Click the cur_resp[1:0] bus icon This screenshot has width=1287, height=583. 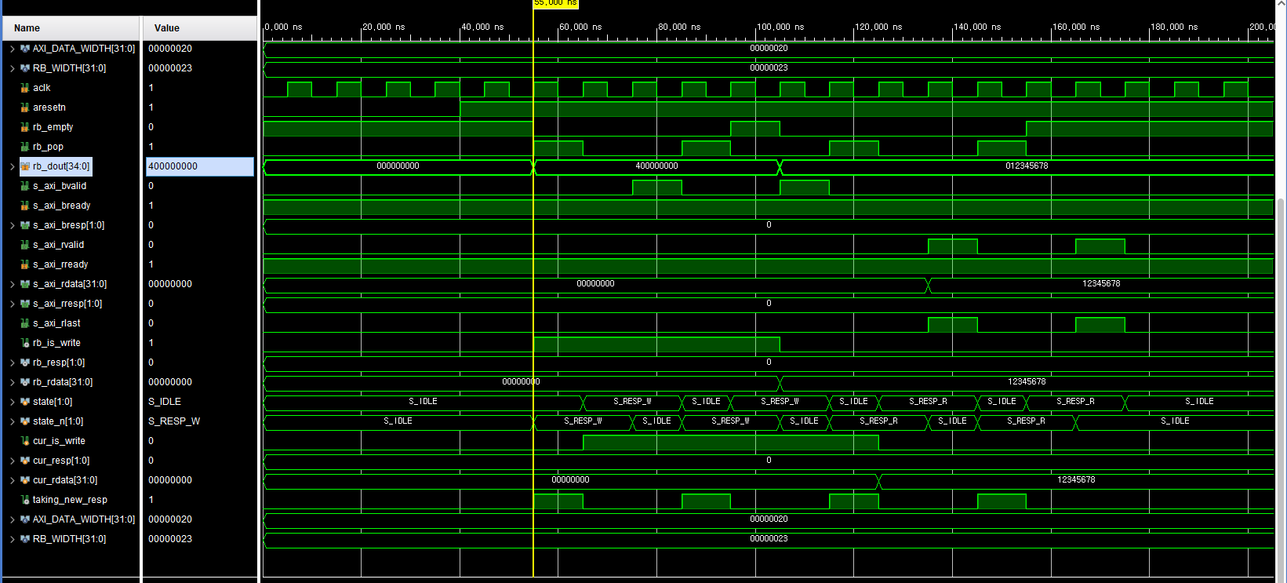(x=25, y=461)
